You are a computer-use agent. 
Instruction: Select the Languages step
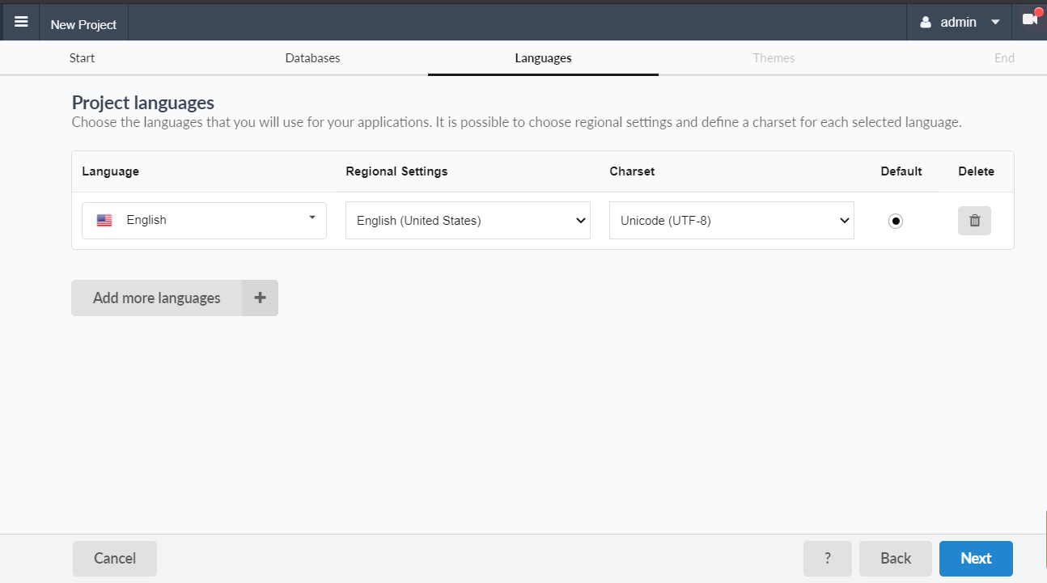[543, 58]
